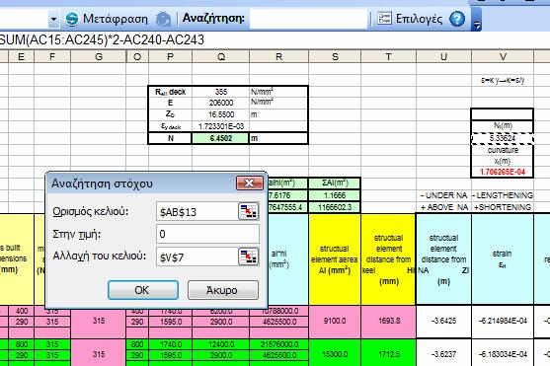The height and width of the screenshot is (366, 550).
Task: Click the Επιλογές toolbar label
Action: (419, 19)
